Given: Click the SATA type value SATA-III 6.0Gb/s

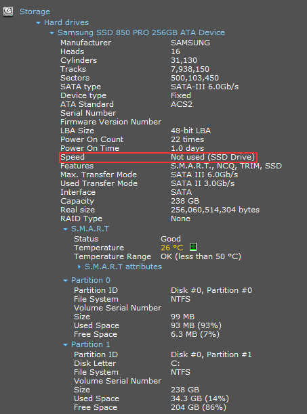Looking at the screenshot, I should tap(205, 87).
